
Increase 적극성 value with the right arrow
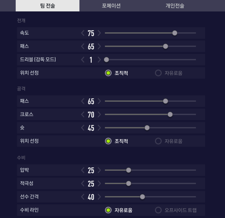99,183
